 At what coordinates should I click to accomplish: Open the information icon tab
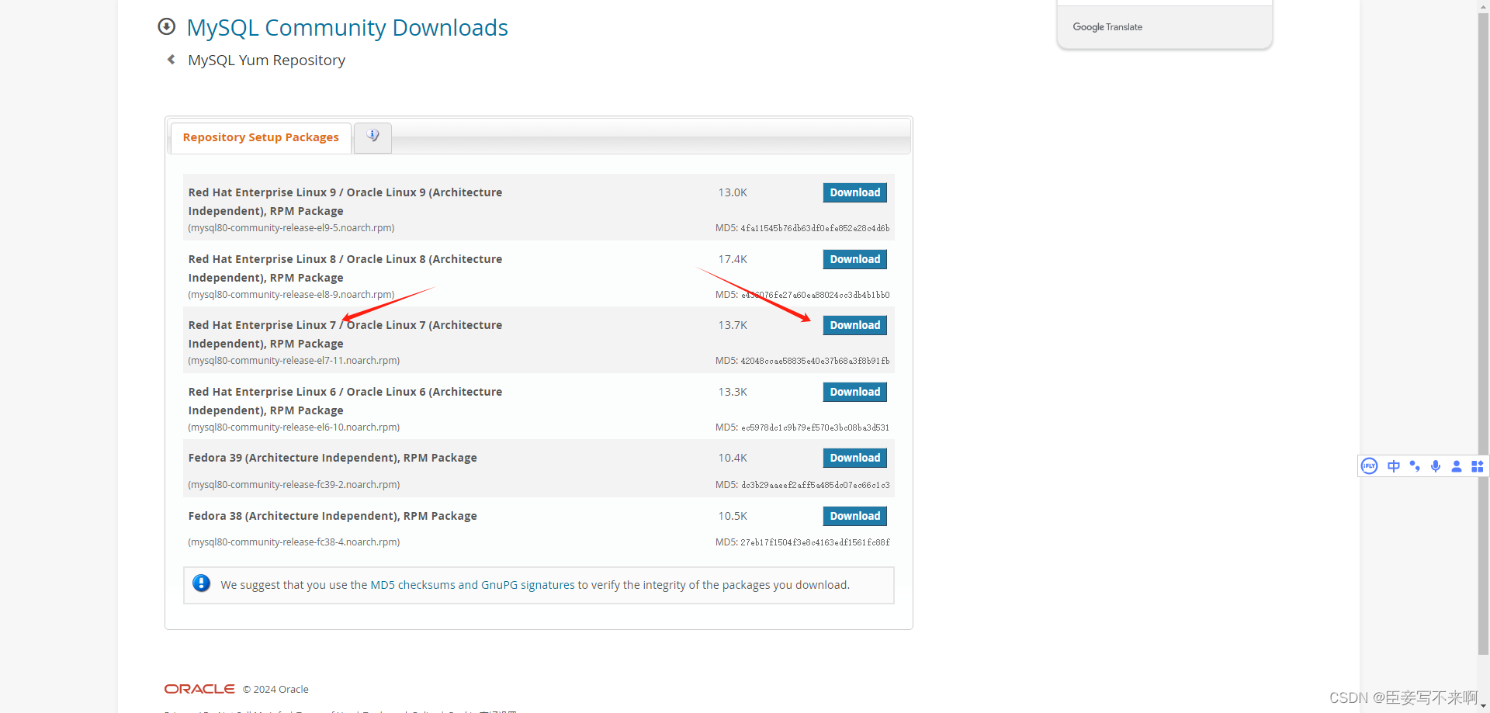pyautogui.click(x=373, y=137)
